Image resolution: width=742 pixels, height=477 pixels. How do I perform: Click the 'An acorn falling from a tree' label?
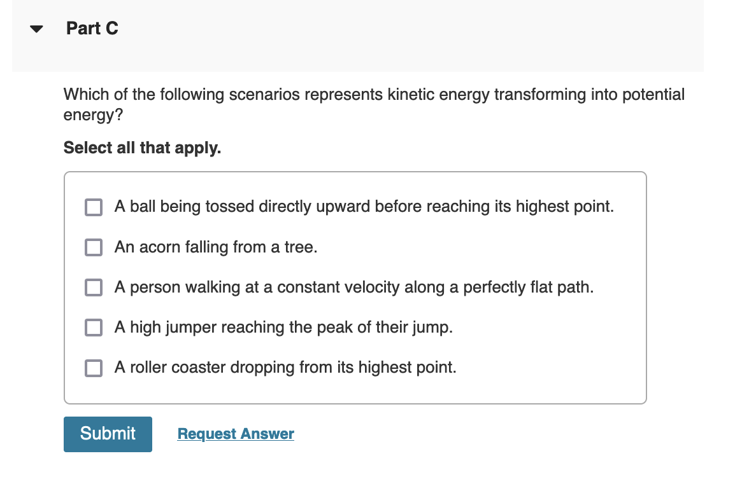click(x=216, y=247)
